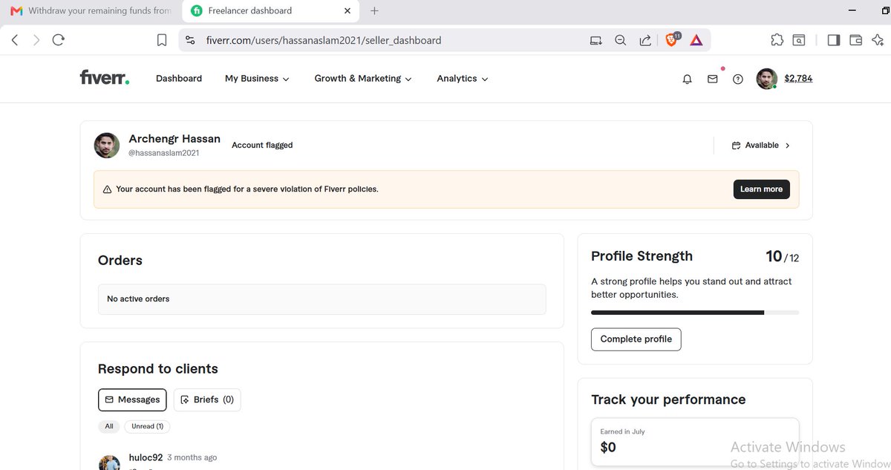
Task: Toggle the browser sidebar panel icon
Action: [x=833, y=40]
